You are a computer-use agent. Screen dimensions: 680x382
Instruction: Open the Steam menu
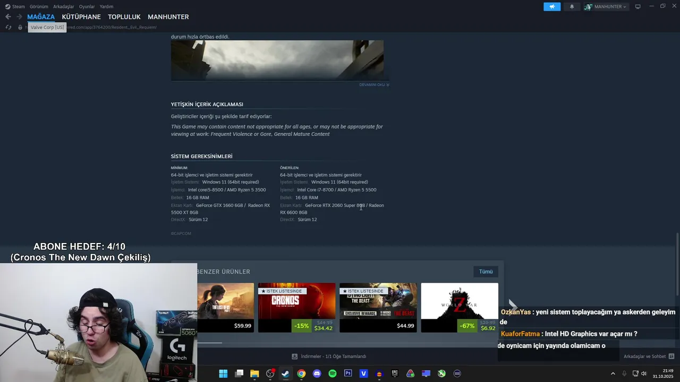tap(15, 6)
